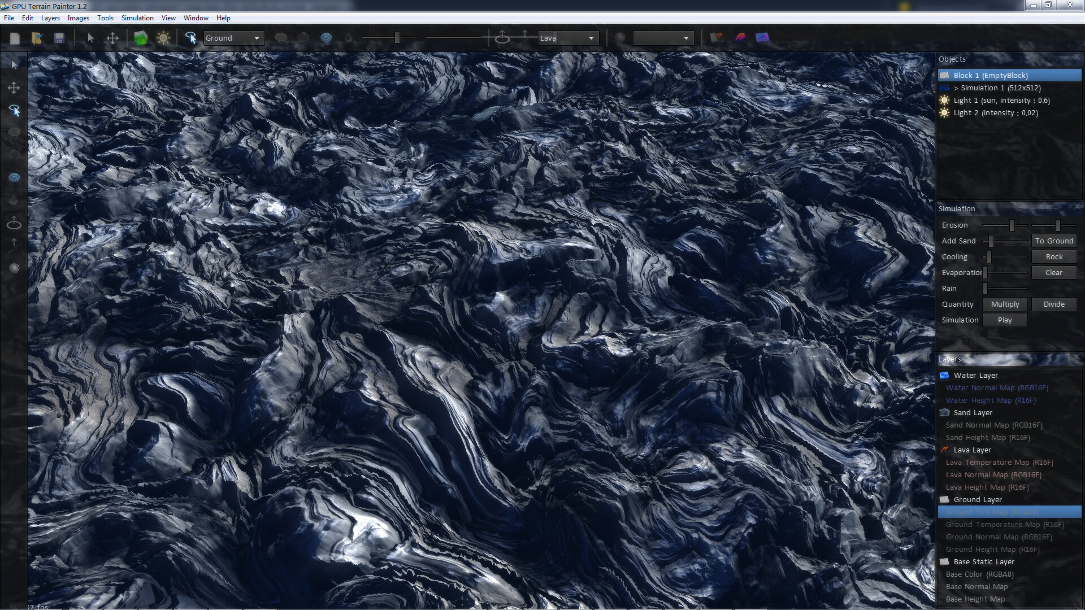
Task: Open the Layers menu in the menu bar
Action: 50,18
